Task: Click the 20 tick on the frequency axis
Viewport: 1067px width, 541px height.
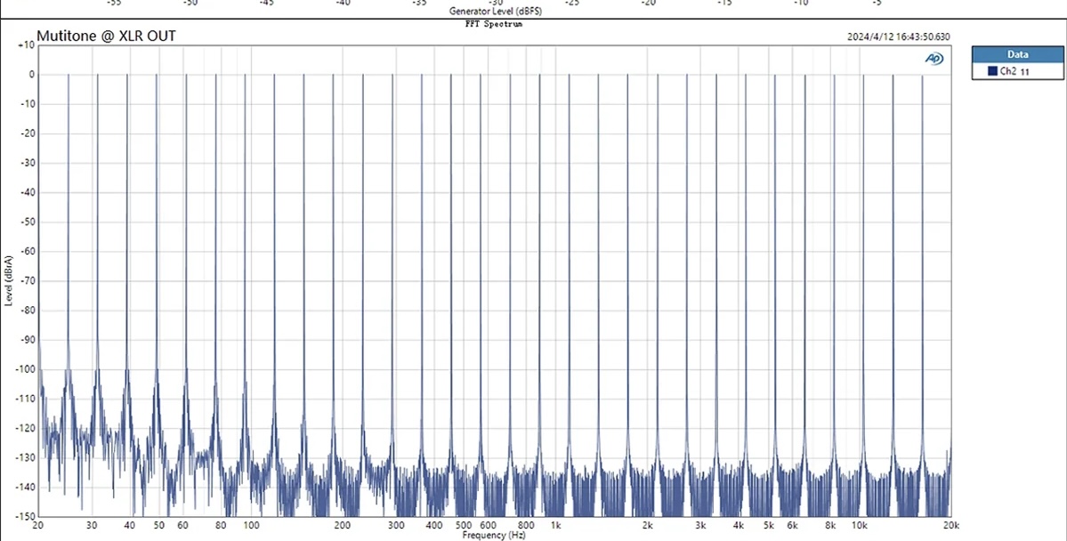Action: [x=38, y=525]
